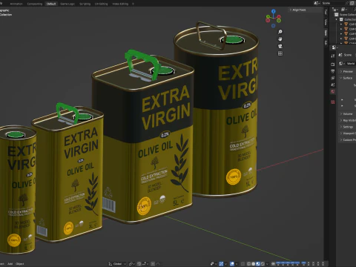Screen dimensions: 356x267
Task: Switch to the Game Logic workspace tab
Action: [x=67, y=4]
